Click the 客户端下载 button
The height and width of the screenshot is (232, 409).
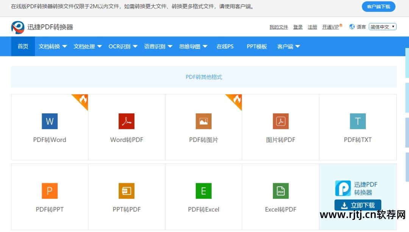tap(378, 6)
